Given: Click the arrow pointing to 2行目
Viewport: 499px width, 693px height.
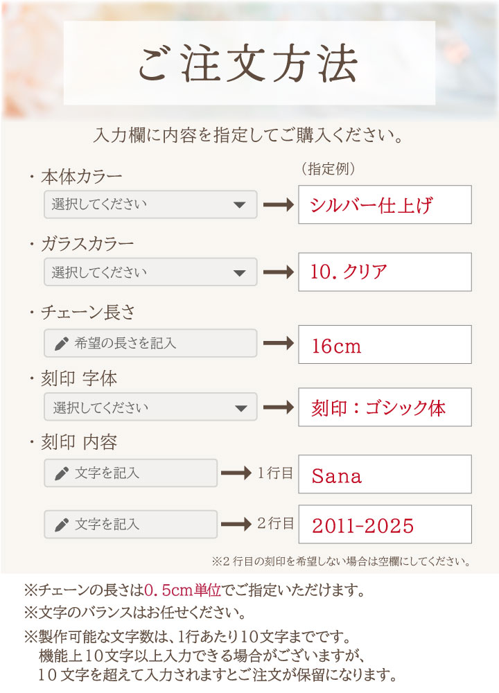Looking at the screenshot, I should click(x=236, y=524).
